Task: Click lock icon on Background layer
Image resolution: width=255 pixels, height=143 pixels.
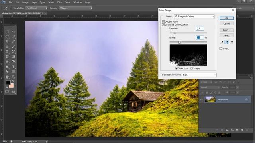Action: click(x=247, y=99)
